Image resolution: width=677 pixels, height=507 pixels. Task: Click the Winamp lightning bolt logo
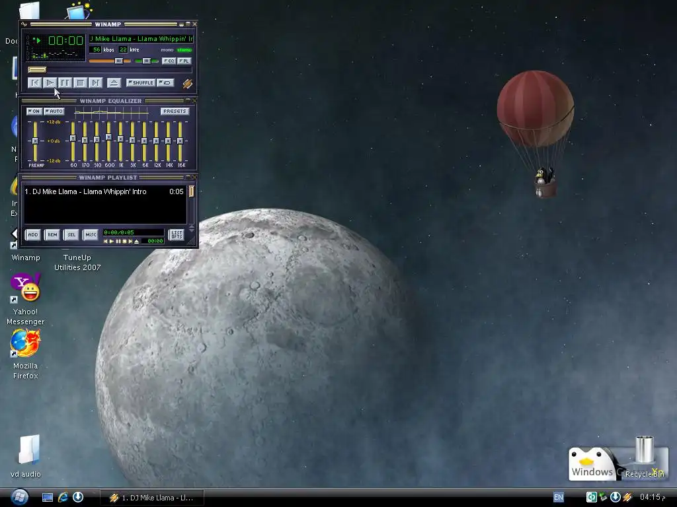[187, 83]
